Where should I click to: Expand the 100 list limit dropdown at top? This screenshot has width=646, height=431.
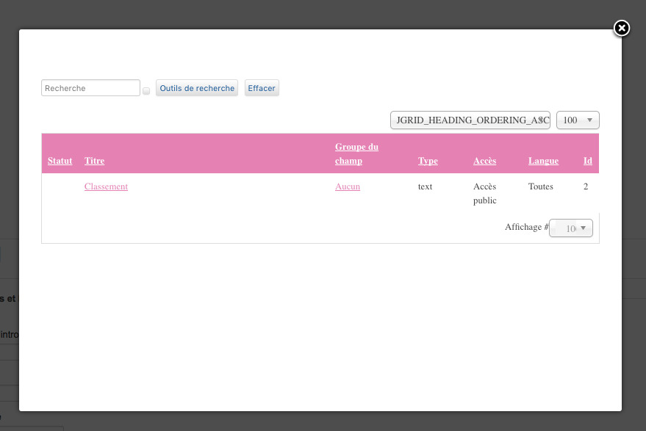click(x=578, y=120)
